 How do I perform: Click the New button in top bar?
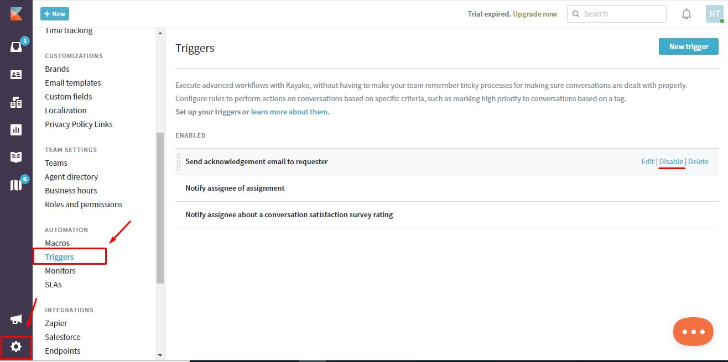(55, 14)
